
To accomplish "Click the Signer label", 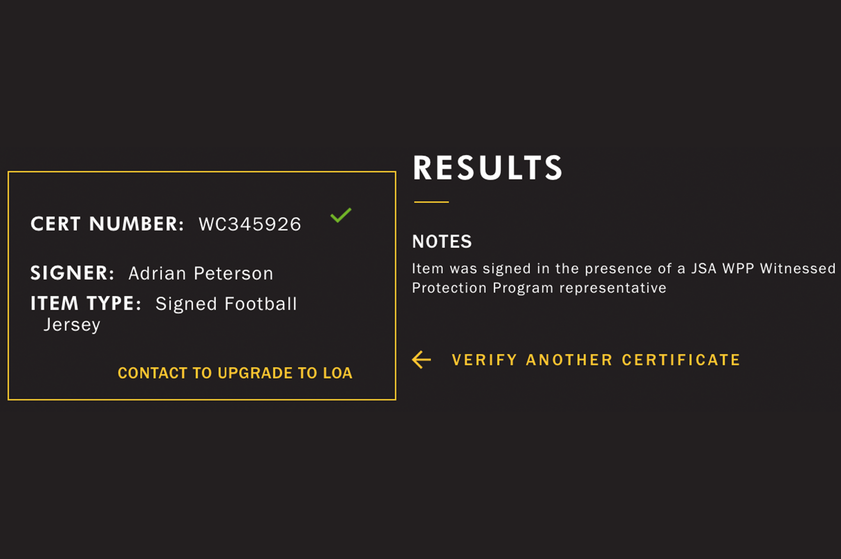I will tap(72, 273).
